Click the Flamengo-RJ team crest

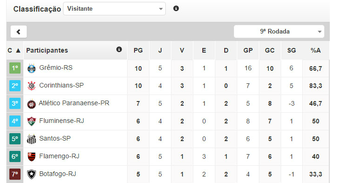pyautogui.click(x=31, y=156)
